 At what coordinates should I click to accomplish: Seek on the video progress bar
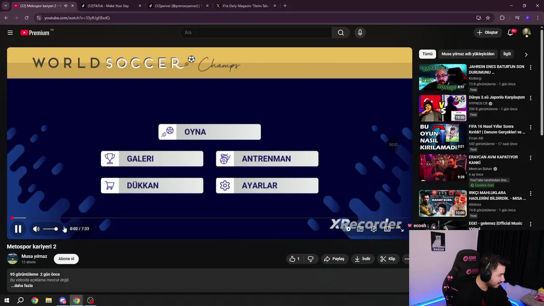click(x=210, y=218)
